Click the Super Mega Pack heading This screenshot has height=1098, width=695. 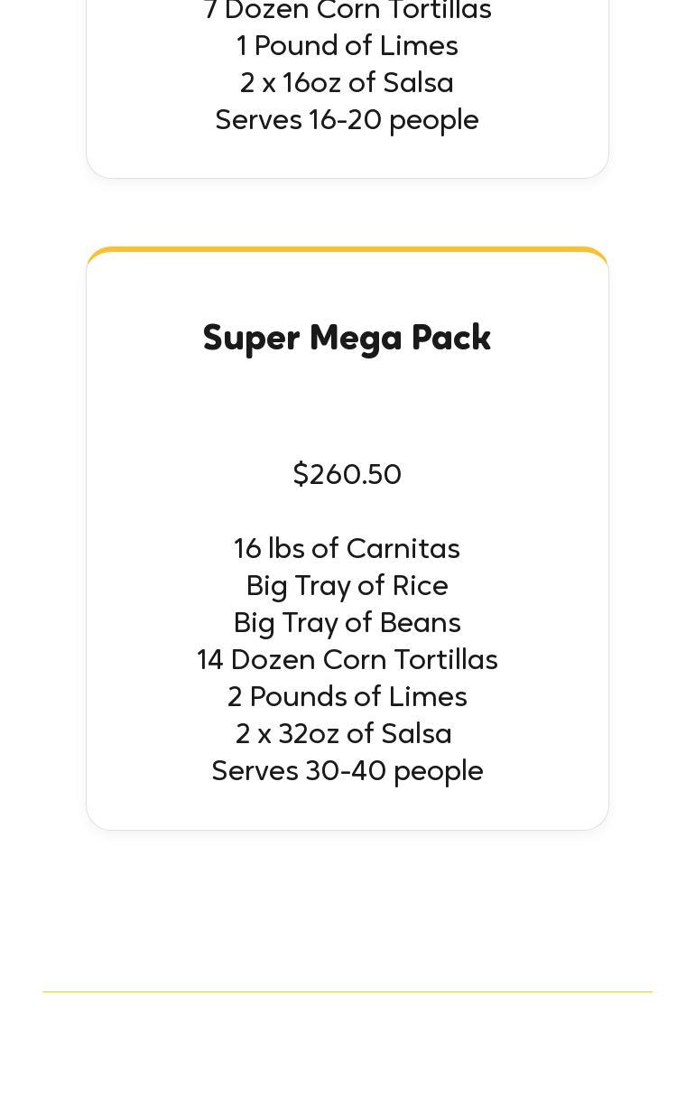point(347,338)
